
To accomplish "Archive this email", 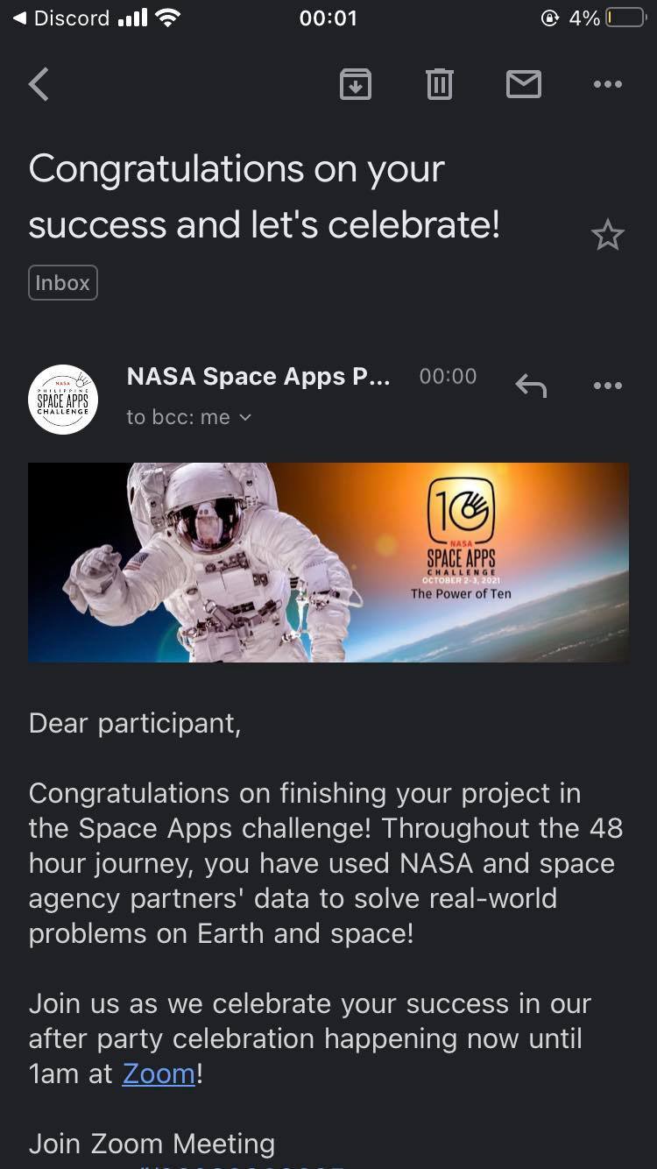I will pos(355,85).
